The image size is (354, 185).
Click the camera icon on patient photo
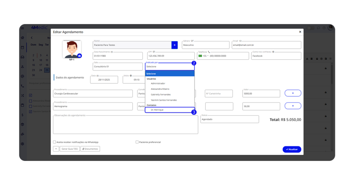coord(80,55)
